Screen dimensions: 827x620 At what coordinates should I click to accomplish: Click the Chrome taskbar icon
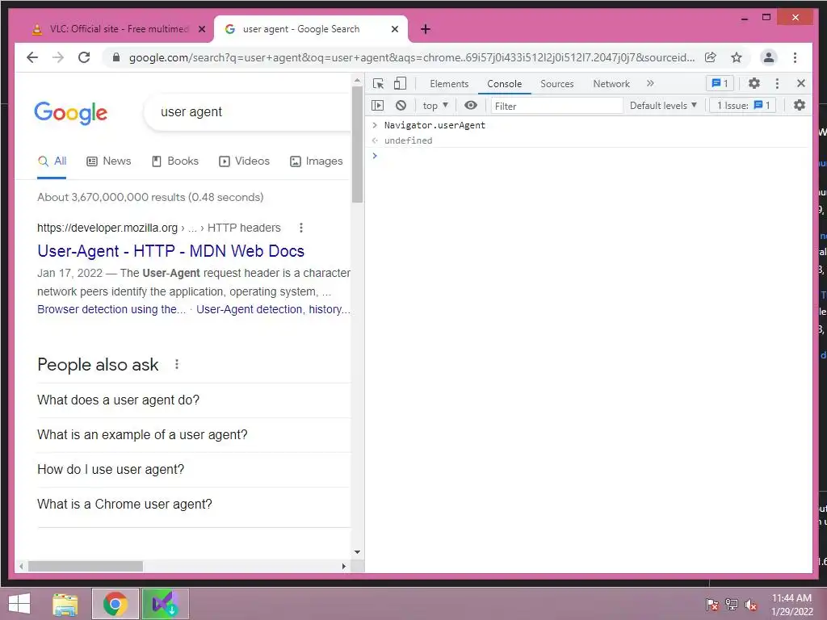[x=115, y=604]
